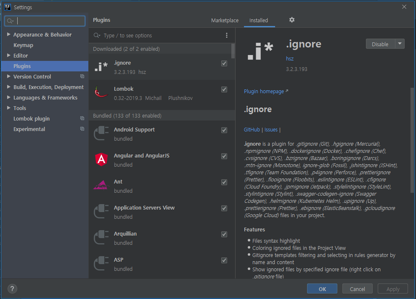The image size is (416, 299).
Task: Toggle the Android Support checkbox
Action: click(x=224, y=130)
